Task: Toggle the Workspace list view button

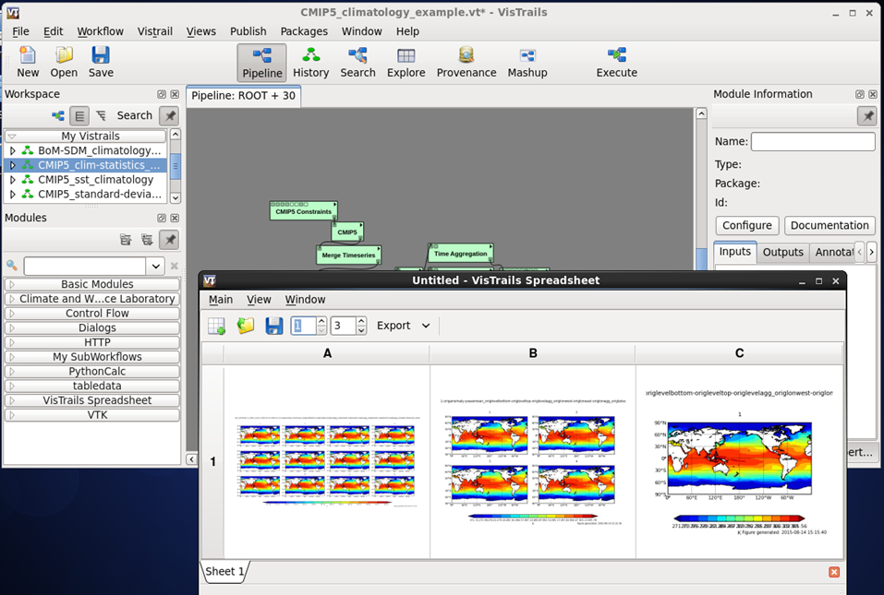Action: (x=79, y=115)
